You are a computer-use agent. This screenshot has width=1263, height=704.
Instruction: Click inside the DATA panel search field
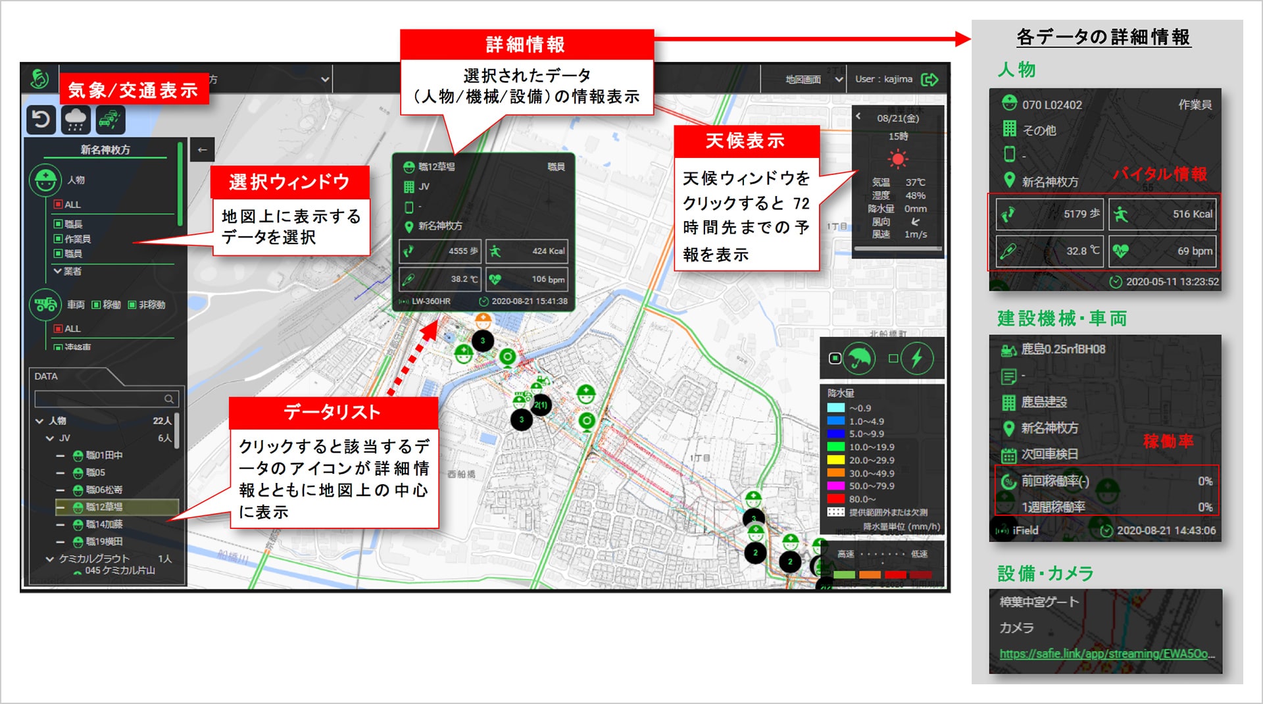point(106,399)
